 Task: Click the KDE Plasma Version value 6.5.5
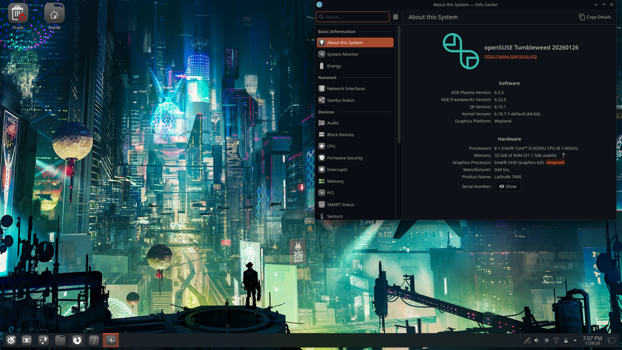point(499,92)
